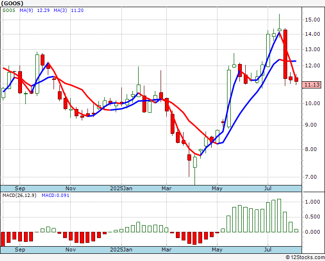Click the MA(9) value 12.29
Image resolution: width=325 pixels, height=261 pixels.
point(43,10)
